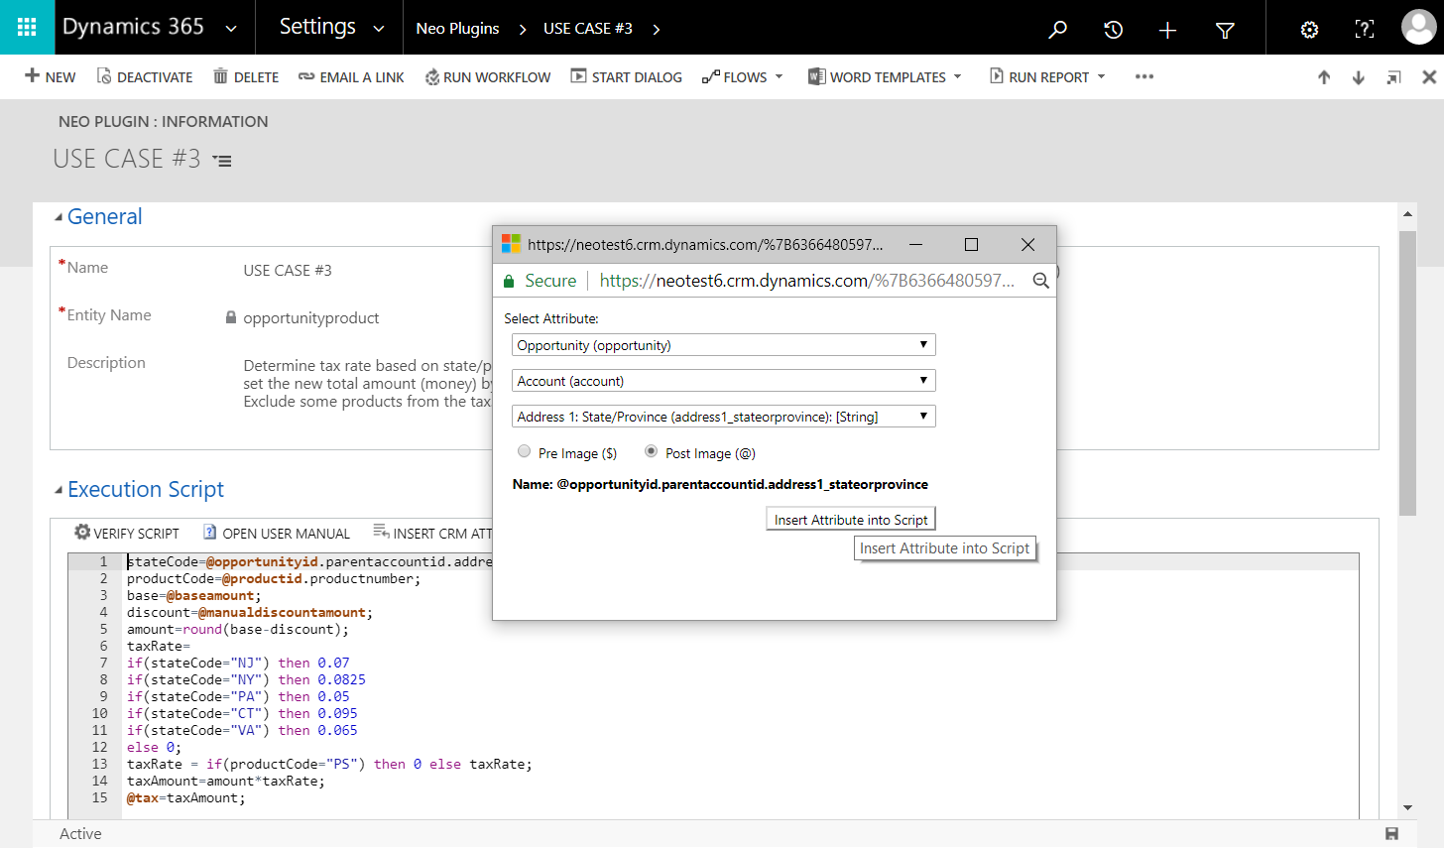Open Opportunity (opportunity) dropdown
This screenshot has width=1444, height=848.
pos(724,345)
